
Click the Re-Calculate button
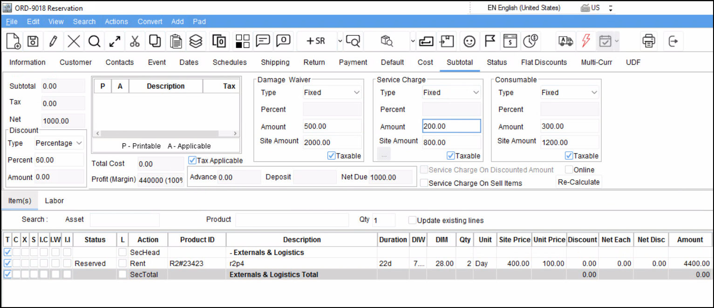click(578, 182)
